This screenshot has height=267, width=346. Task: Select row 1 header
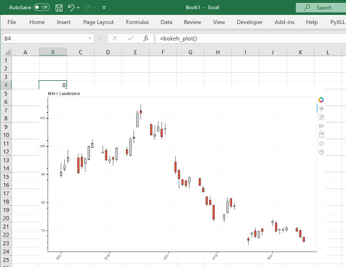6,60
